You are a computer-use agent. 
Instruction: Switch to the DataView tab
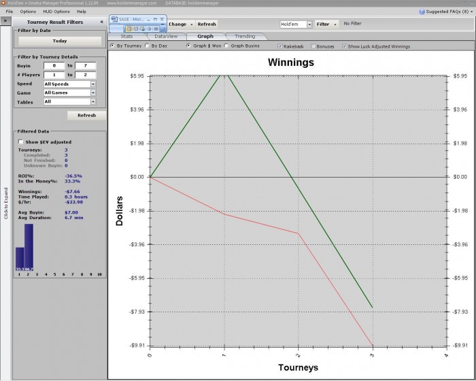pyautogui.click(x=166, y=37)
